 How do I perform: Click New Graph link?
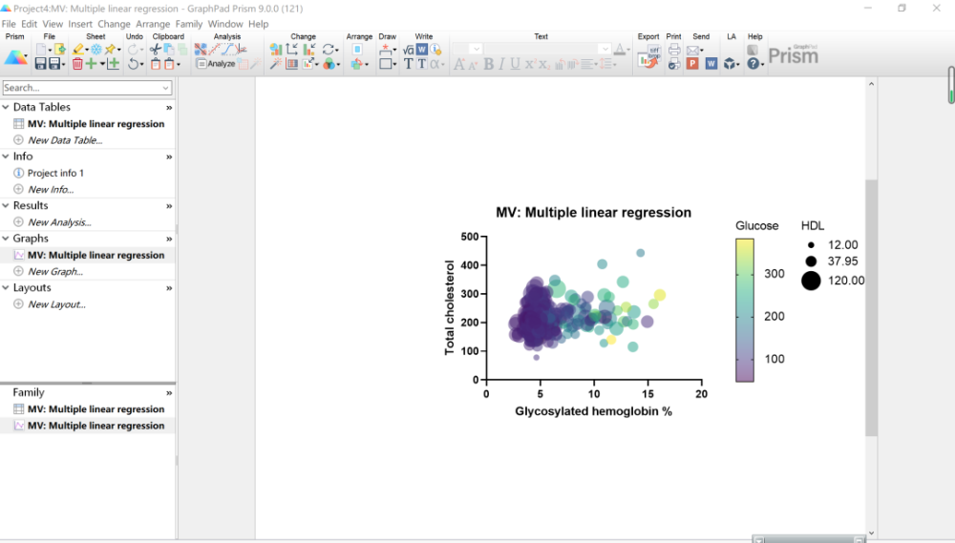(55, 271)
